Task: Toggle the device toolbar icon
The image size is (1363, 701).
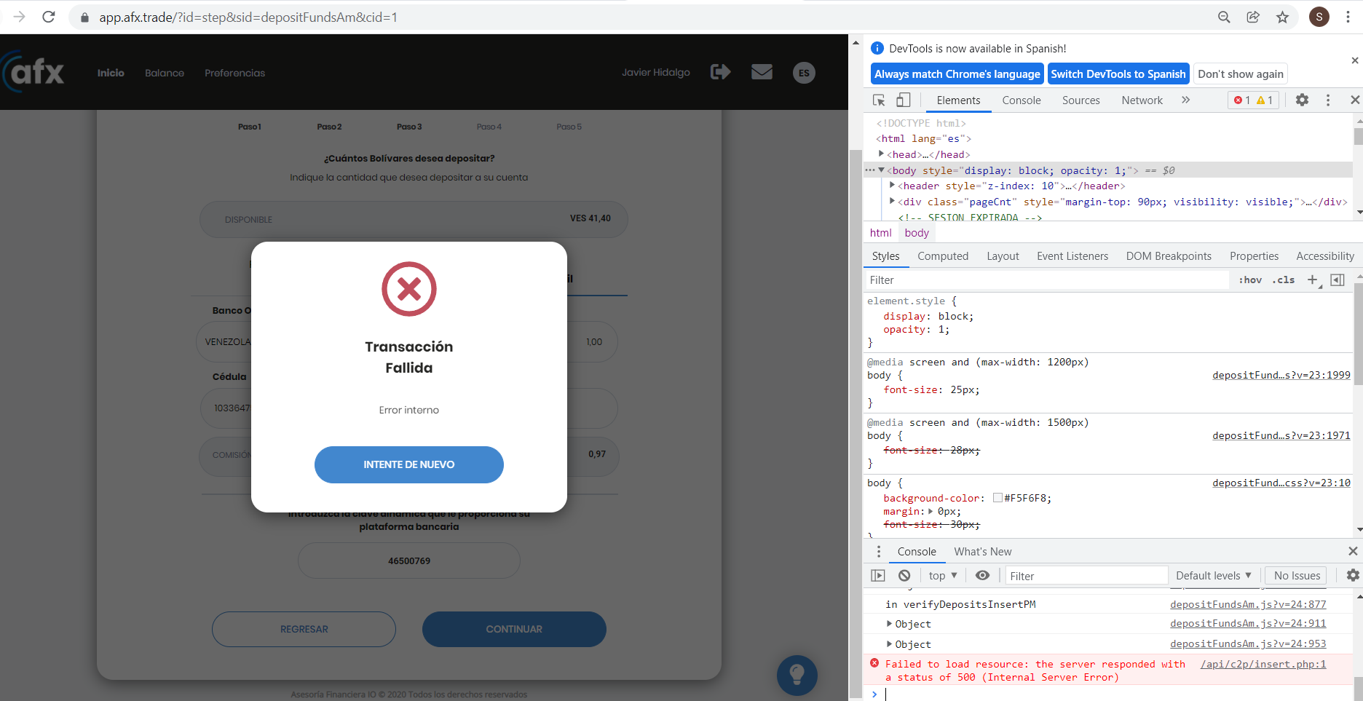Action: 903,100
